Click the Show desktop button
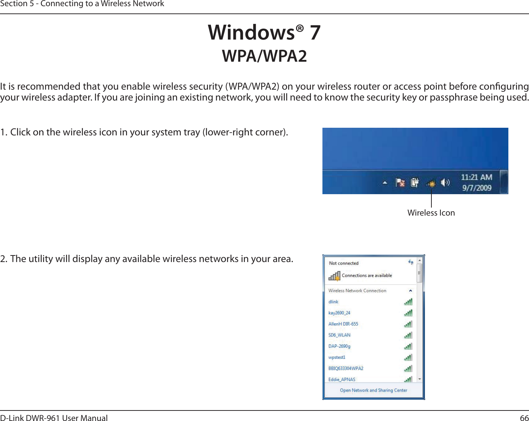Screen dimensions: 529x421 click(x=504, y=182)
